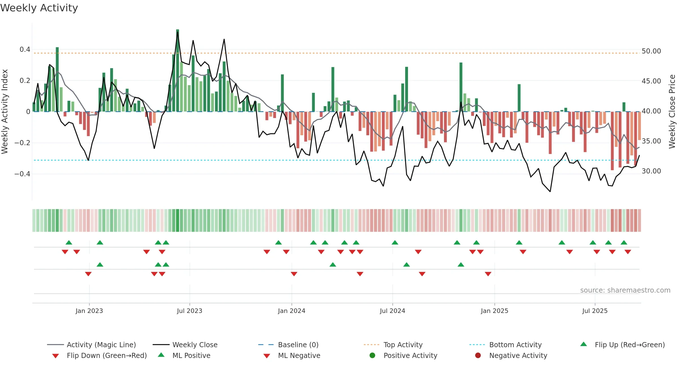This screenshot has width=680, height=382.
Task: Click the 30.00 price axis label
Action: coord(651,171)
